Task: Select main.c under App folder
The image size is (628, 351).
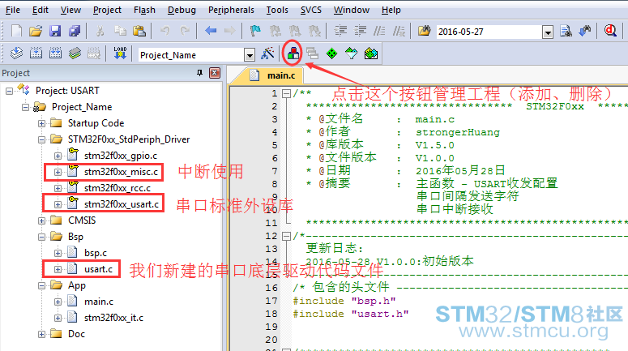Action: (x=99, y=302)
